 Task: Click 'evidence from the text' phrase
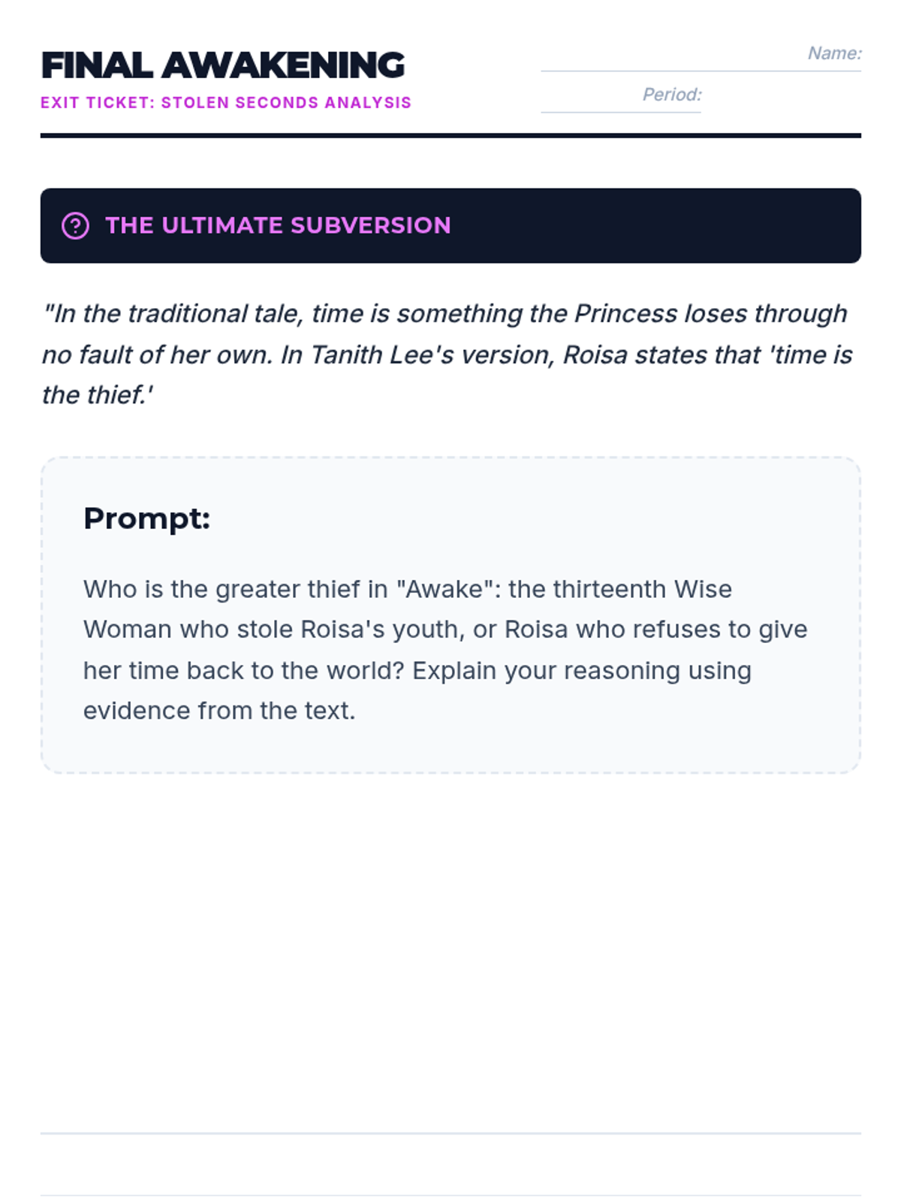(x=219, y=711)
